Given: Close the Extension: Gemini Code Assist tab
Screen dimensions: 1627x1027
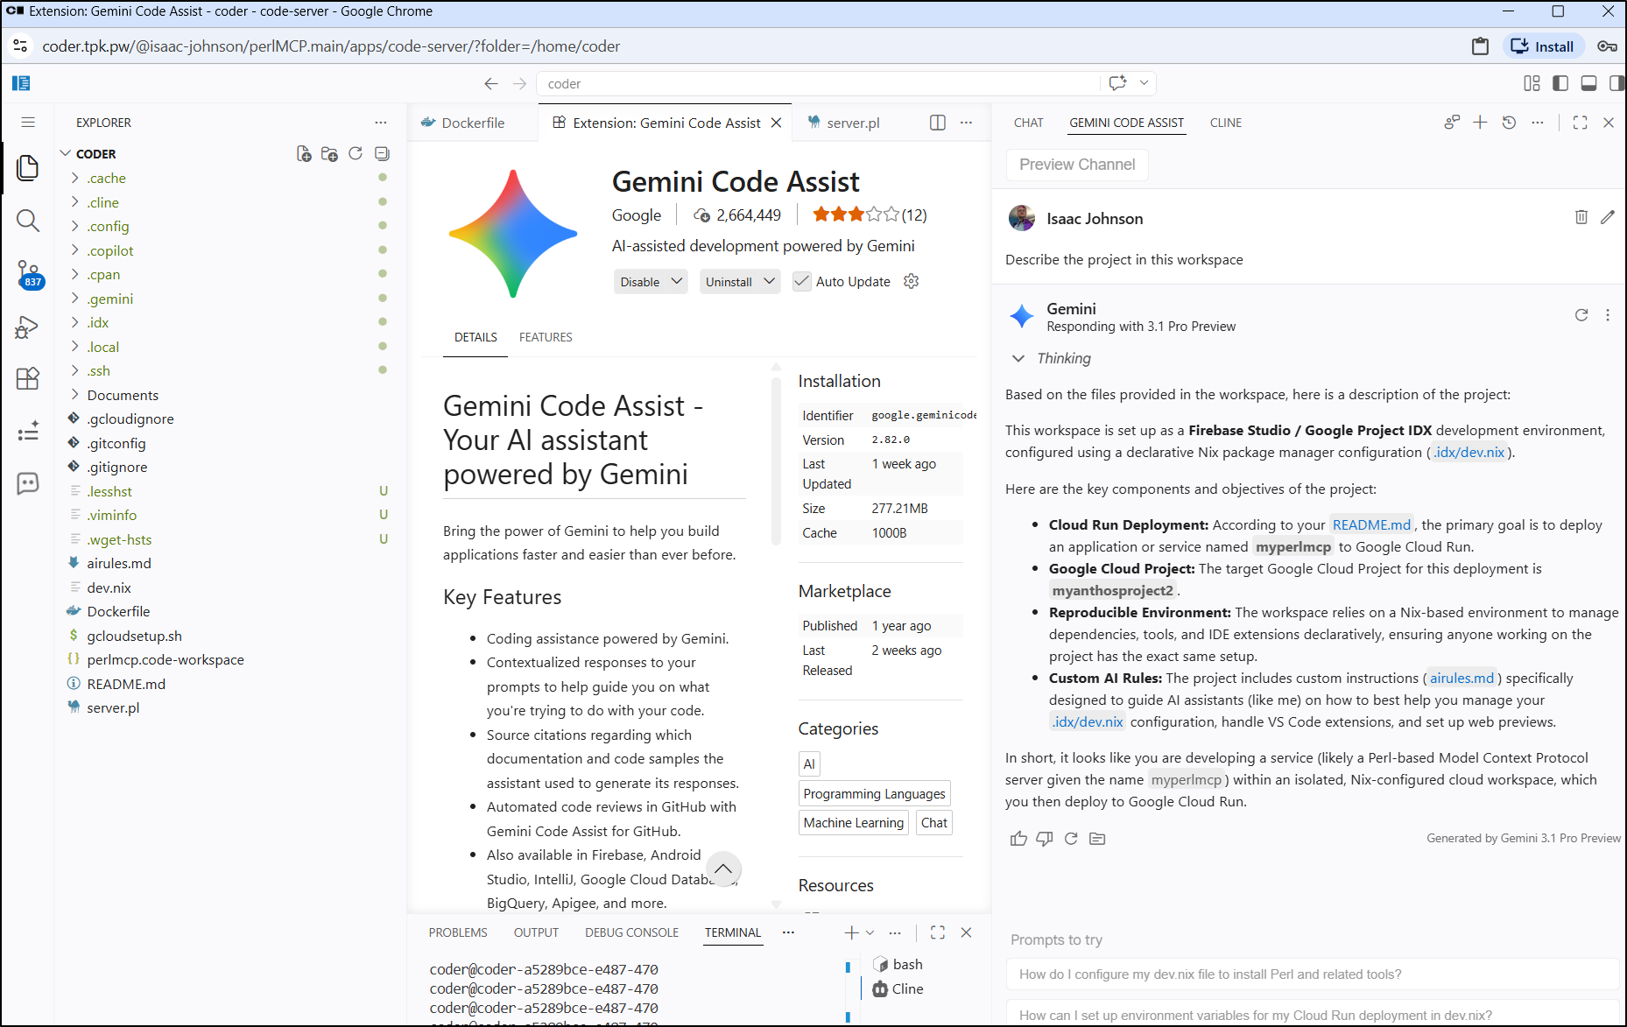Looking at the screenshot, I should tap(776, 123).
